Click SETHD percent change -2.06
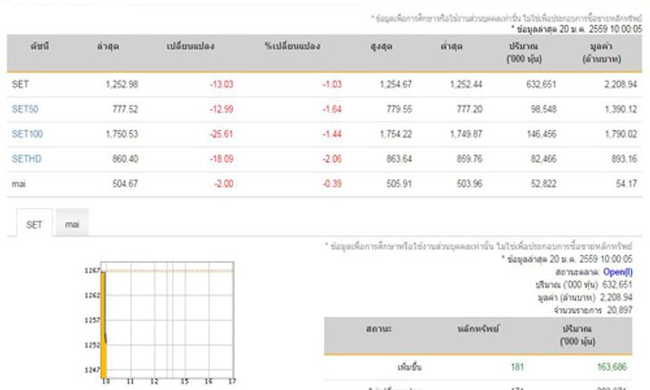 332,159
